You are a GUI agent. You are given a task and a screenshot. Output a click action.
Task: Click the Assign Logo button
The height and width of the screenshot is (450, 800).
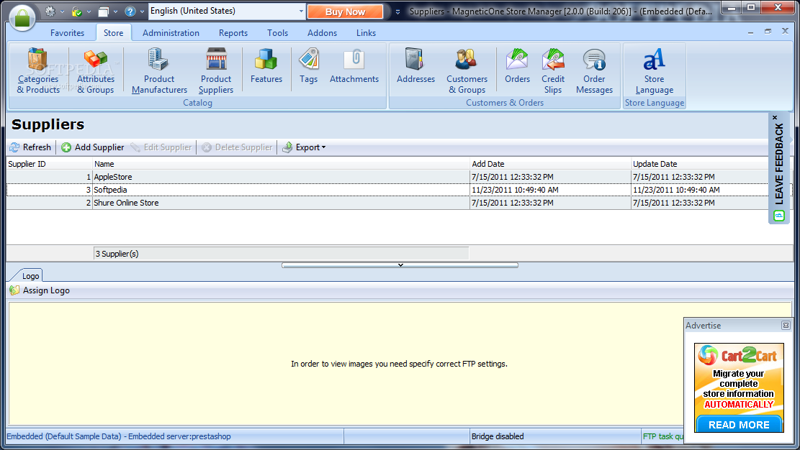(40, 290)
